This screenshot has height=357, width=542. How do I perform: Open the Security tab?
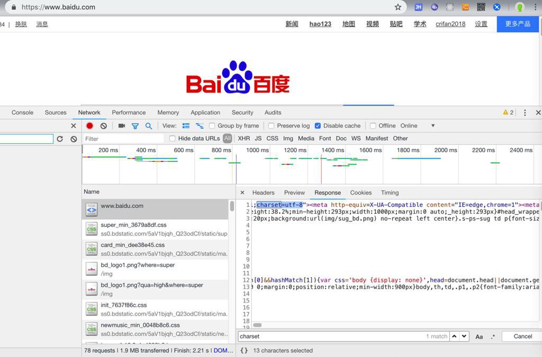click(242, 113)
